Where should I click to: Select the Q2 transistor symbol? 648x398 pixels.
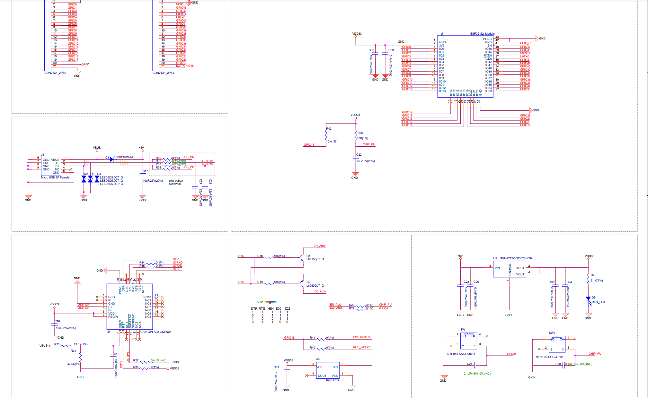[301, 283]
